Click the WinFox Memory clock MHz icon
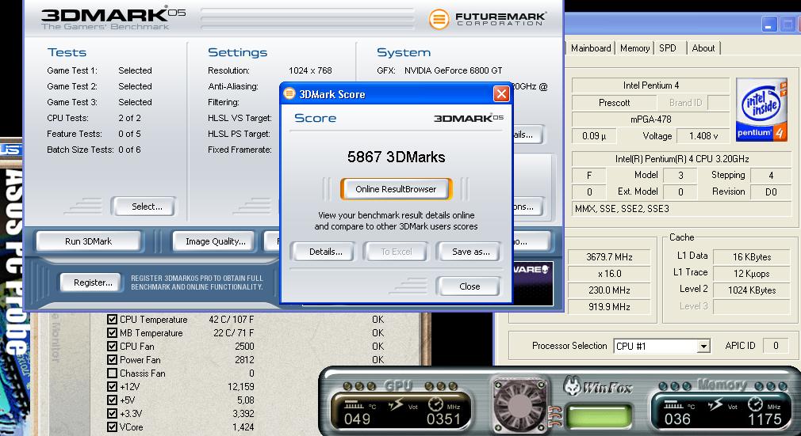Screen dimensions: 801x436 point(756,404)
